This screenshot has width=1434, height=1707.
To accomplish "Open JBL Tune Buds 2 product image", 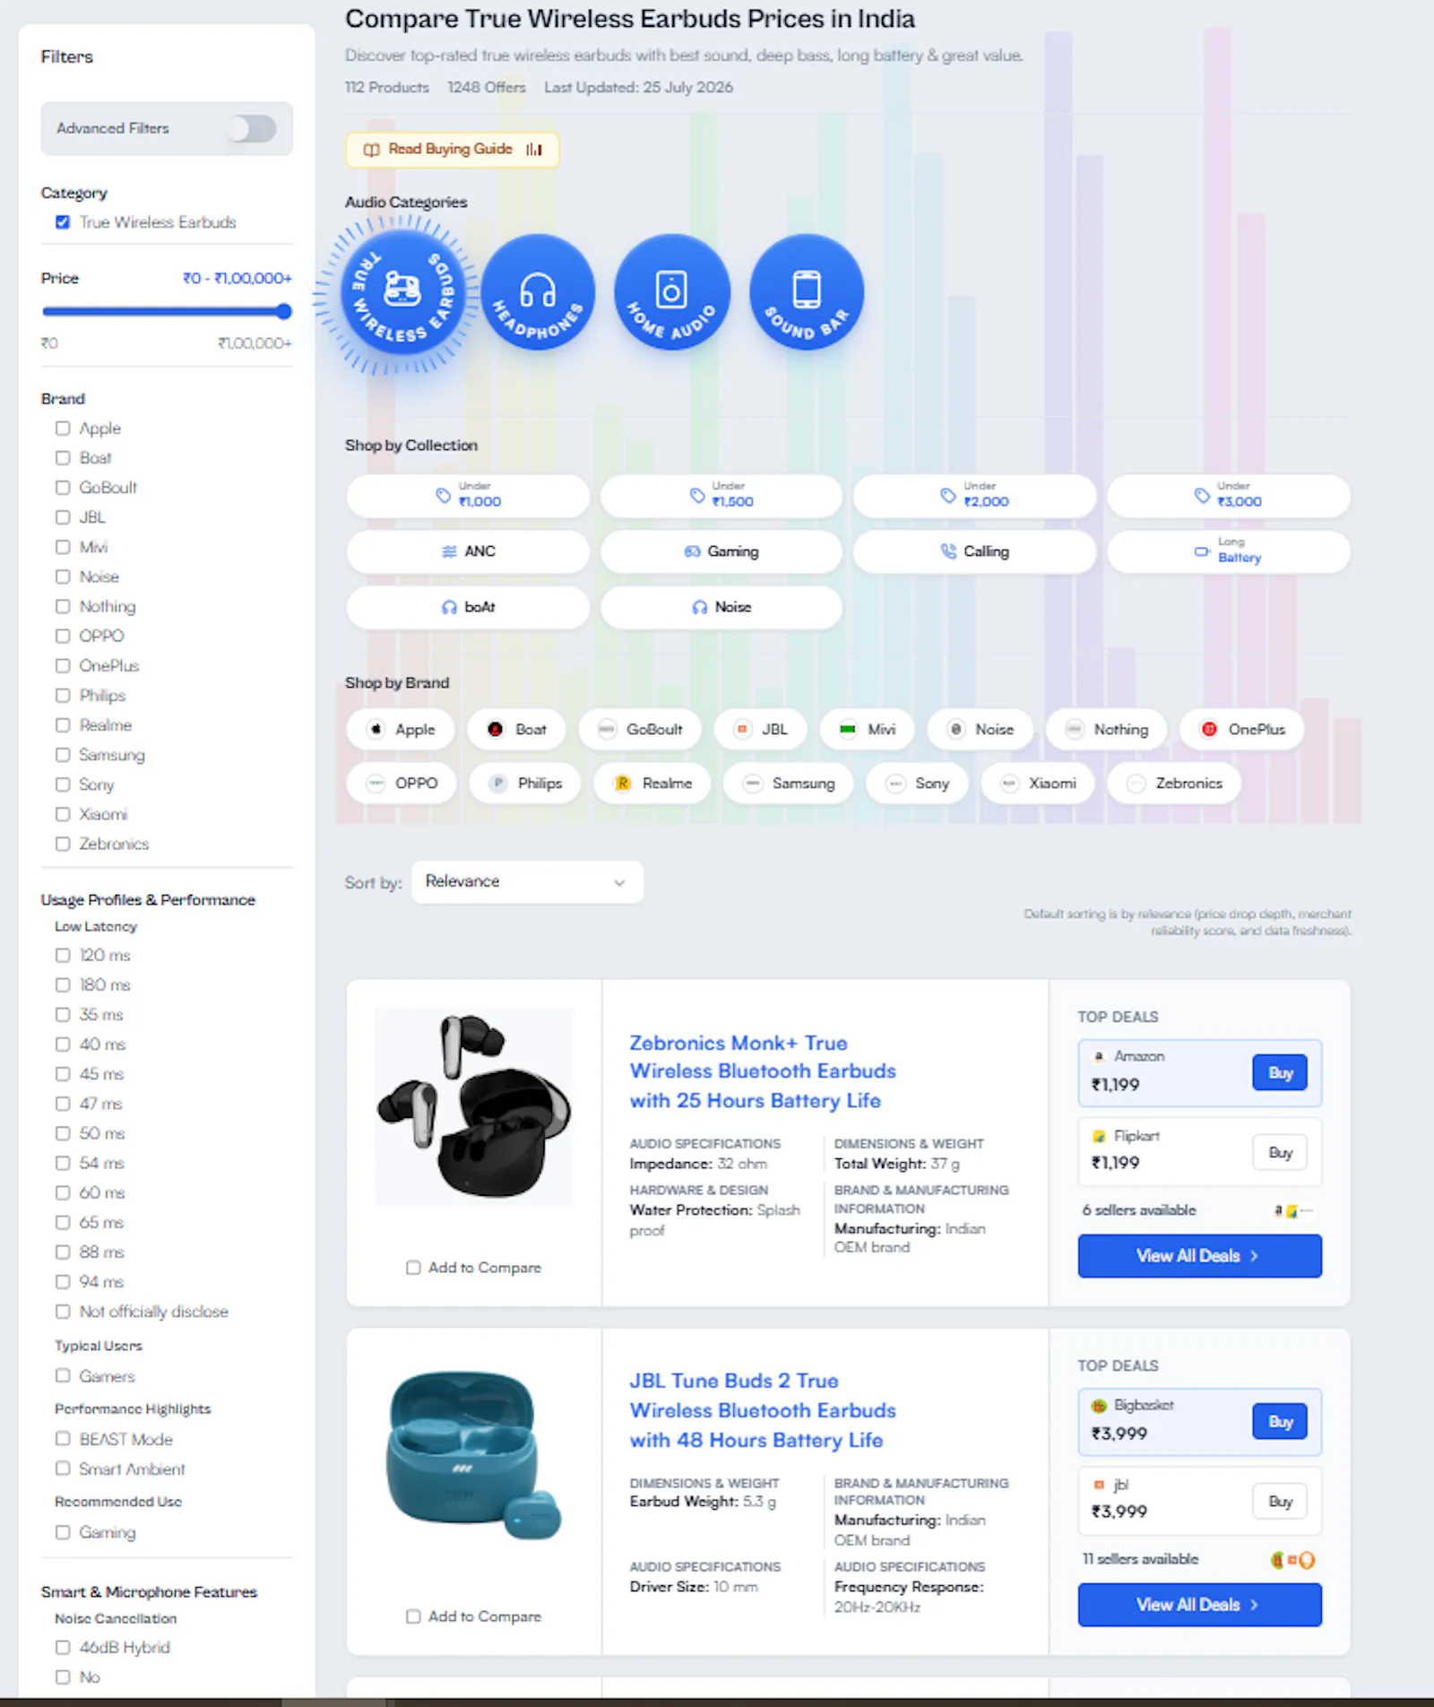I will coord(474,1456).
